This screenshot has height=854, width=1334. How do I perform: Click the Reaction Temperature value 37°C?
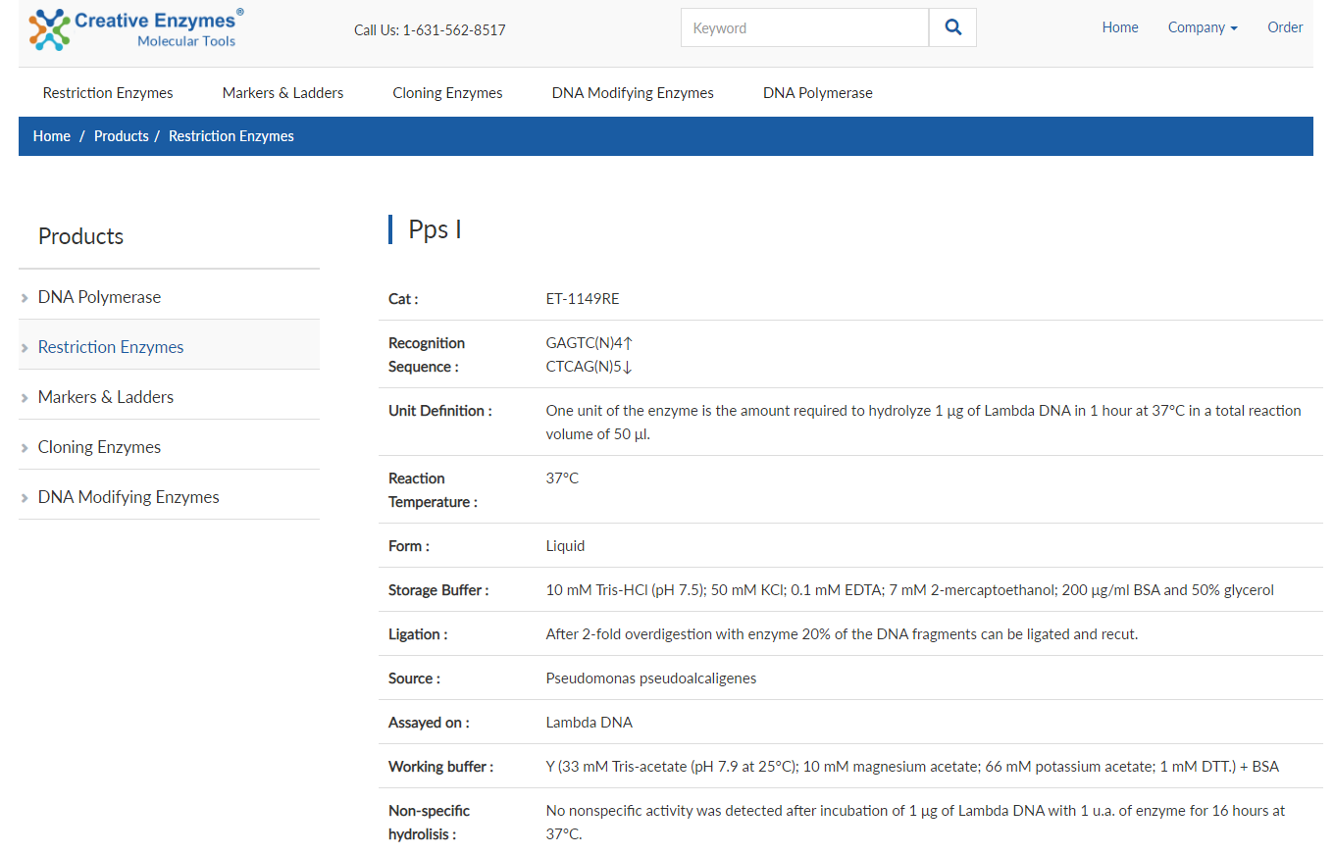coord(562,478)
